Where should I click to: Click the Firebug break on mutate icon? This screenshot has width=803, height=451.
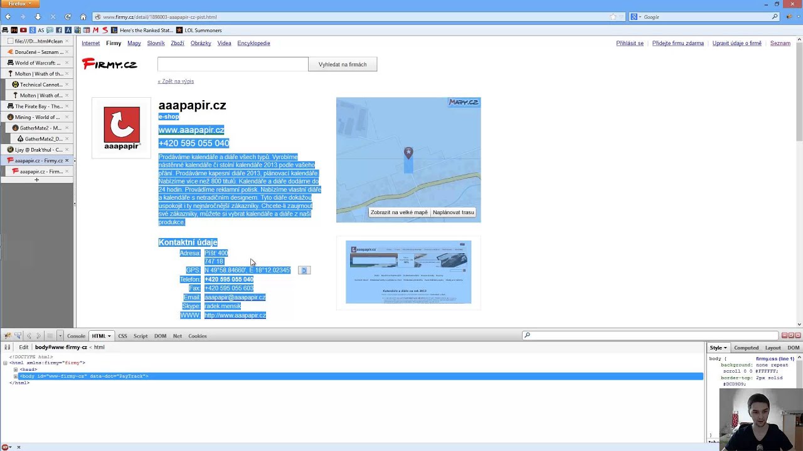pyautogui.click(x=7, y=347)
